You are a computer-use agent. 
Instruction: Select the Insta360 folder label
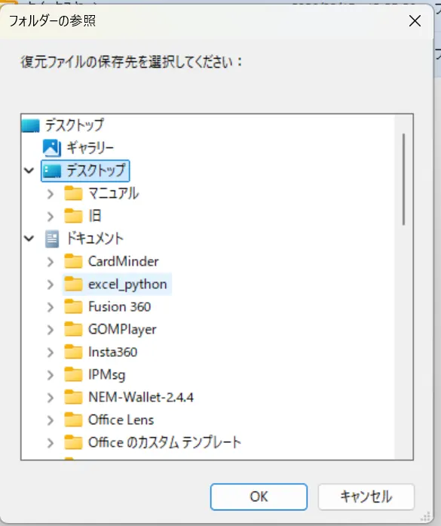(112, 352)
